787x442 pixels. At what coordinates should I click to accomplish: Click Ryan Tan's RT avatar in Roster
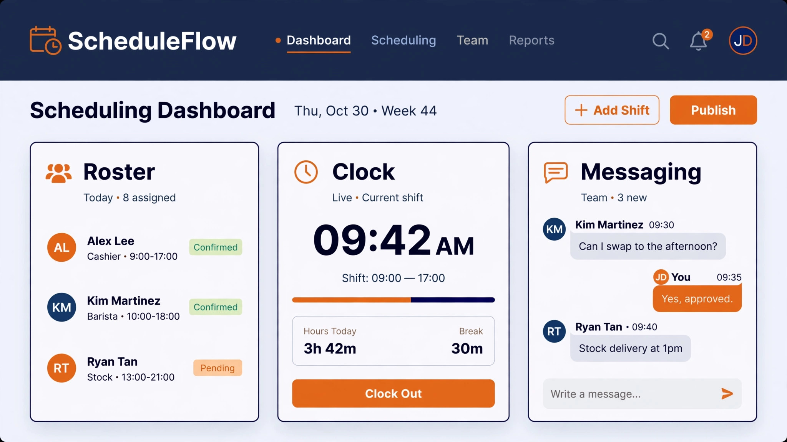pos(61,368)
